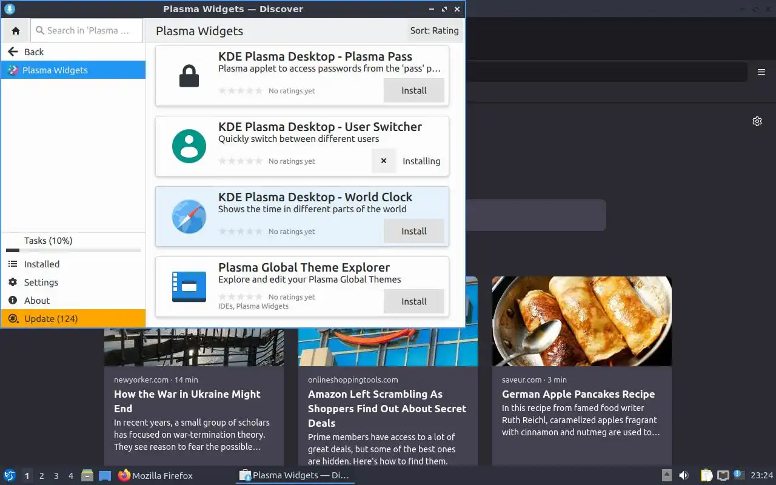Switch to Plasma Widgets — Discover taskbar entry
776x485 pixels.
[x=295, y=475]
